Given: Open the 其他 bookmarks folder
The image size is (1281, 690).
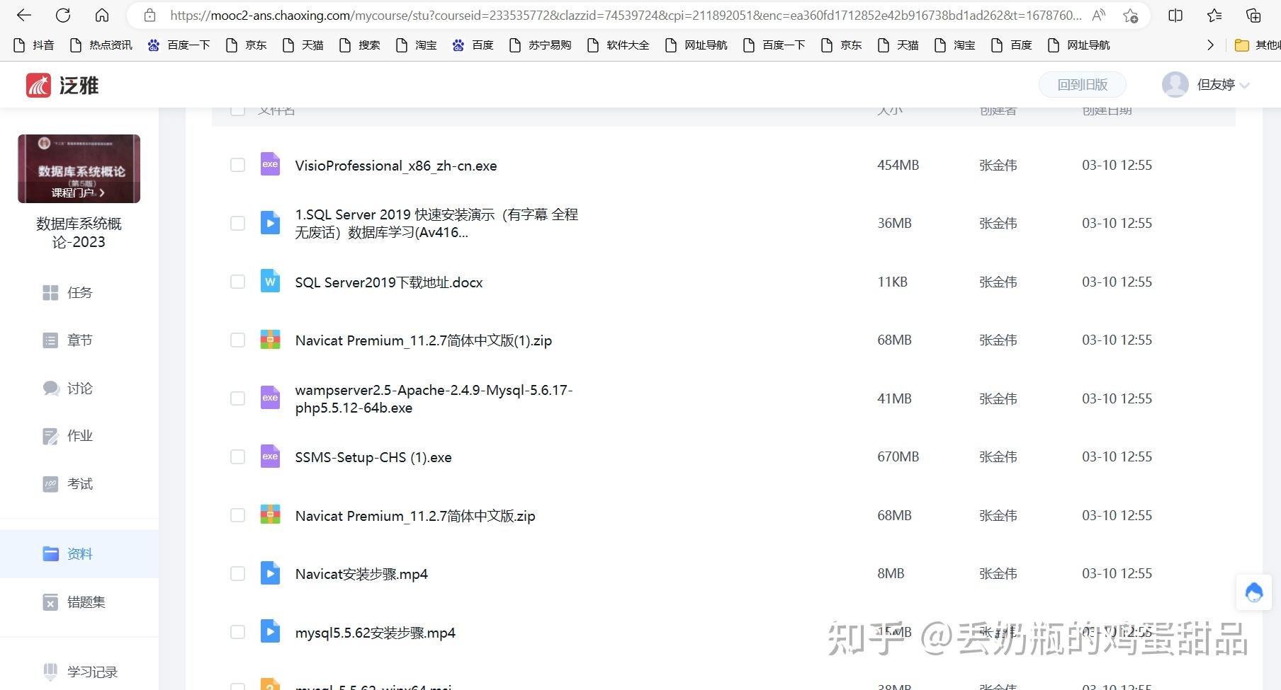Looking at the screenshot, I should coord(1257,45).
